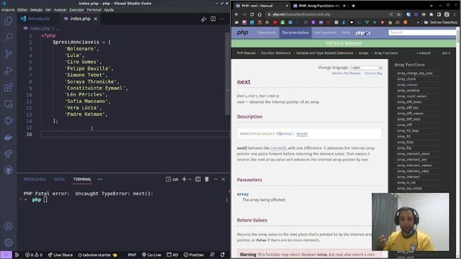Screen dimensions: 461x259
Task: Open the Change language dropdown
Action: pyautogui.click(x=366, y=68)
